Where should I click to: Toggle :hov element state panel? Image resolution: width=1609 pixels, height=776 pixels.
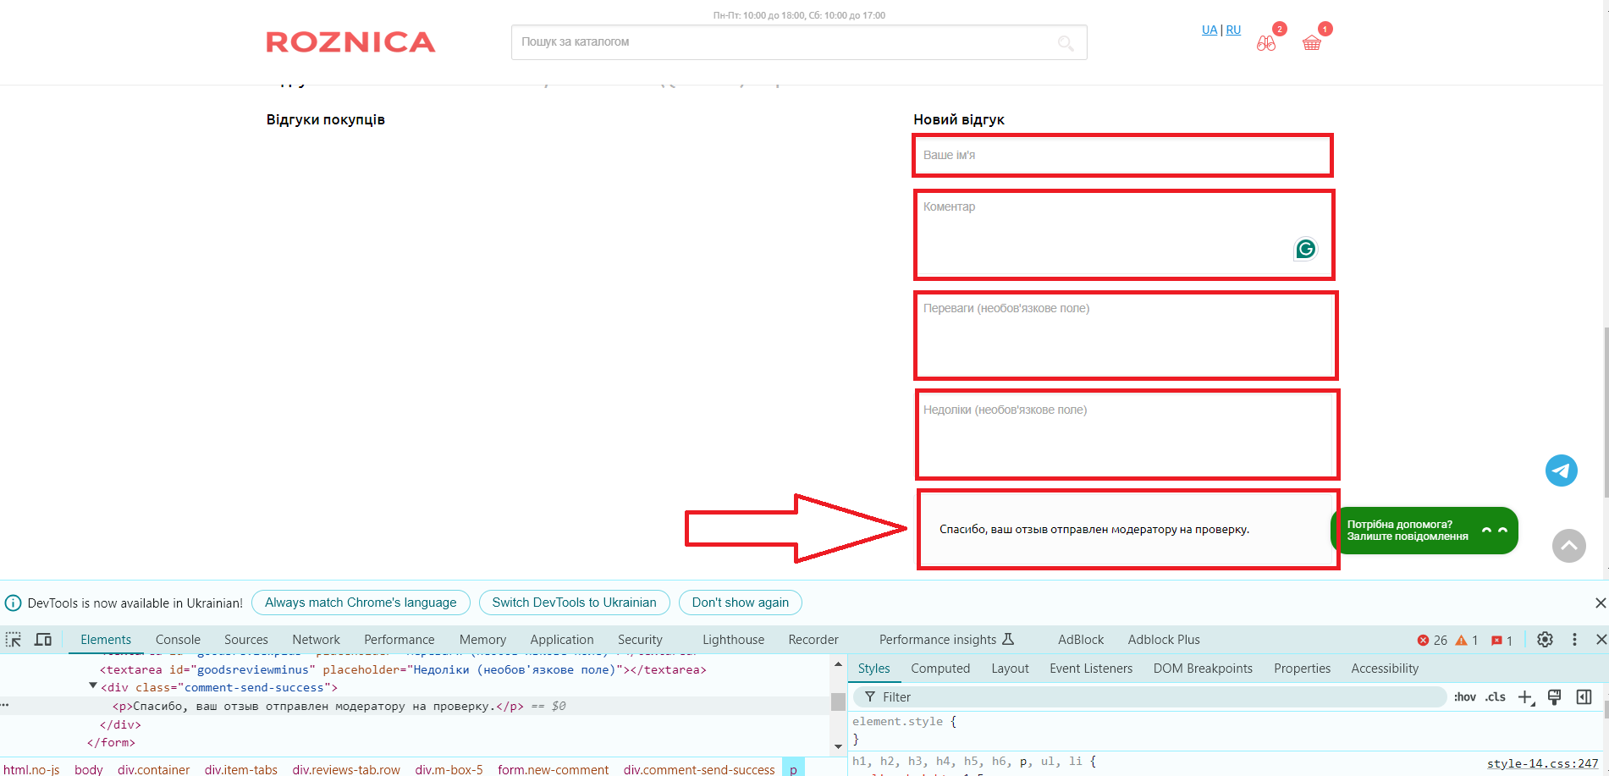click(x=1464, y=697)
